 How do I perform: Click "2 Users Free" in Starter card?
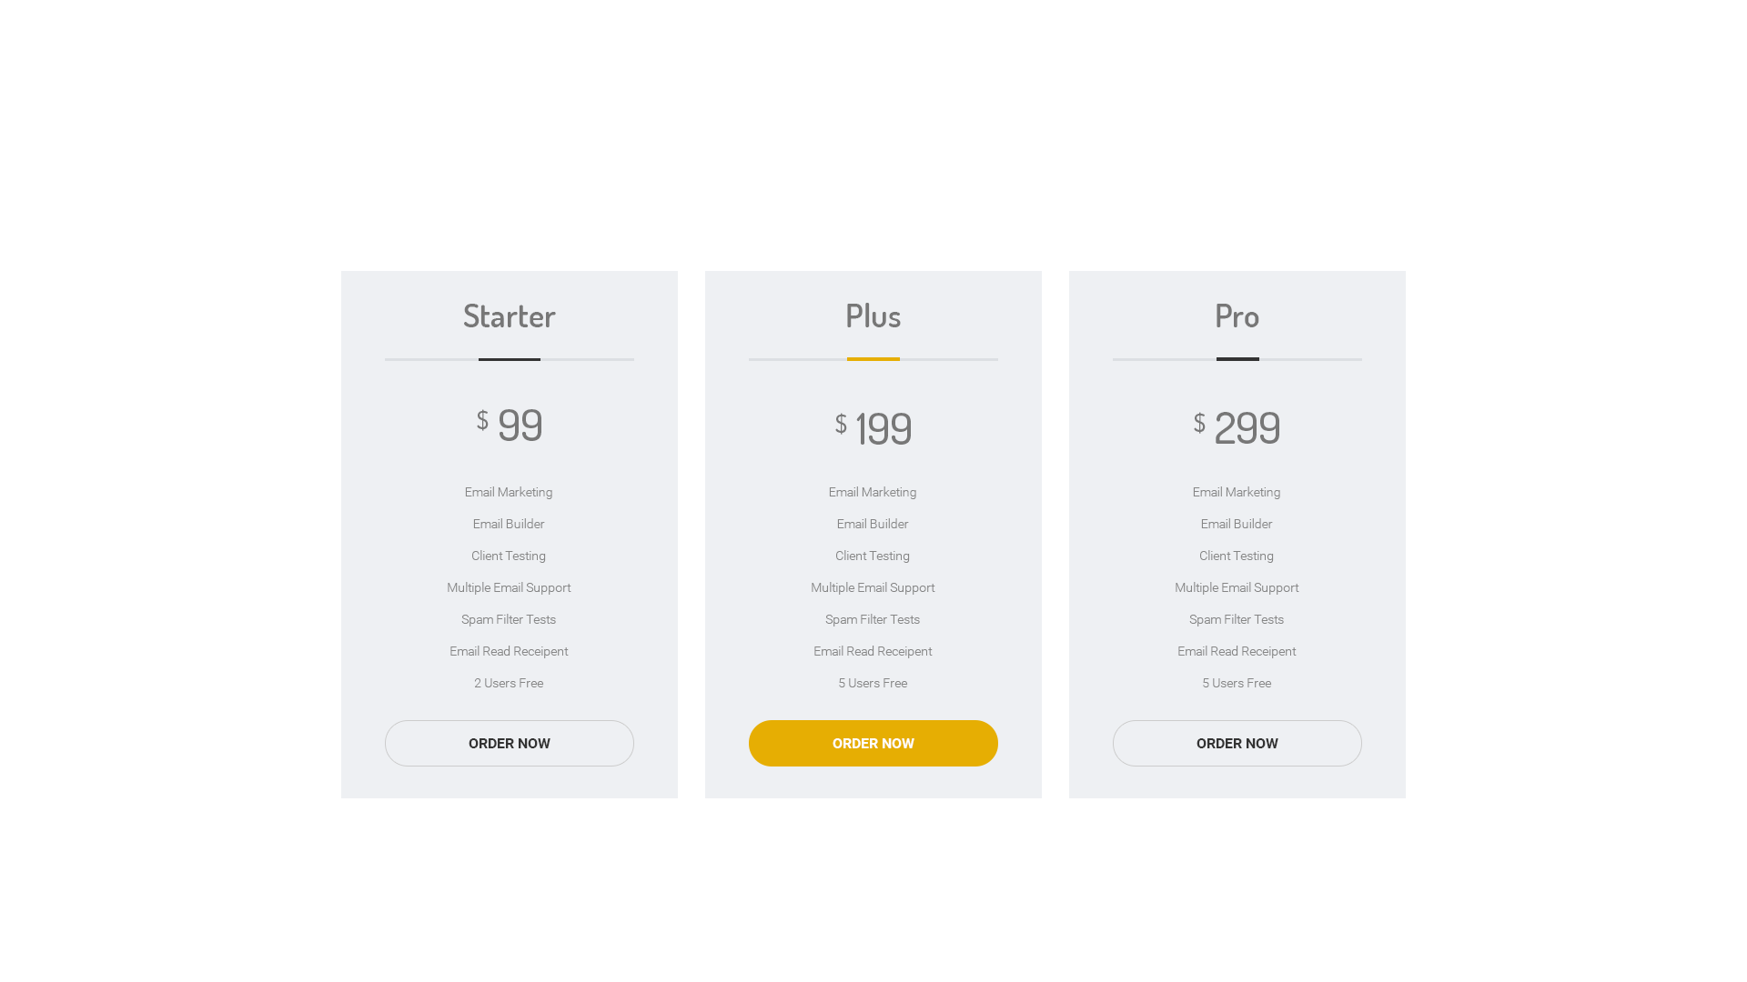(509, 683)
